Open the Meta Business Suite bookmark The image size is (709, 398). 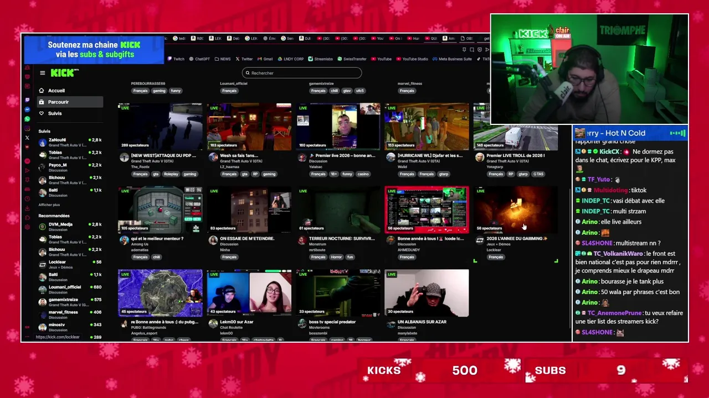tap(452, 59)
